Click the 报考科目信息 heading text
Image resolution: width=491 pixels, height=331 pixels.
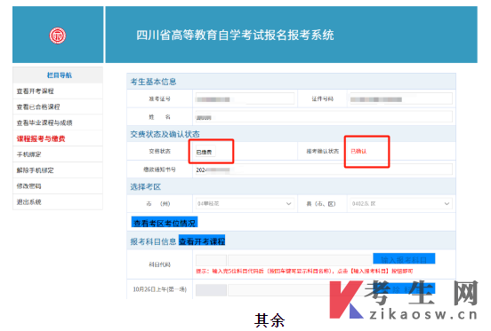click(x=153, y=241)
